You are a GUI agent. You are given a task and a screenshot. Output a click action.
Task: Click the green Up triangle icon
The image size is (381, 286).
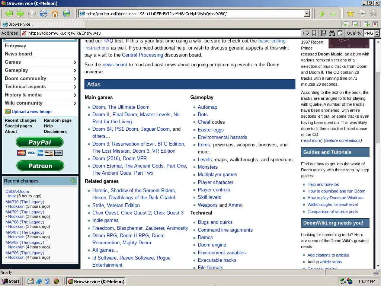coord(333,14)
